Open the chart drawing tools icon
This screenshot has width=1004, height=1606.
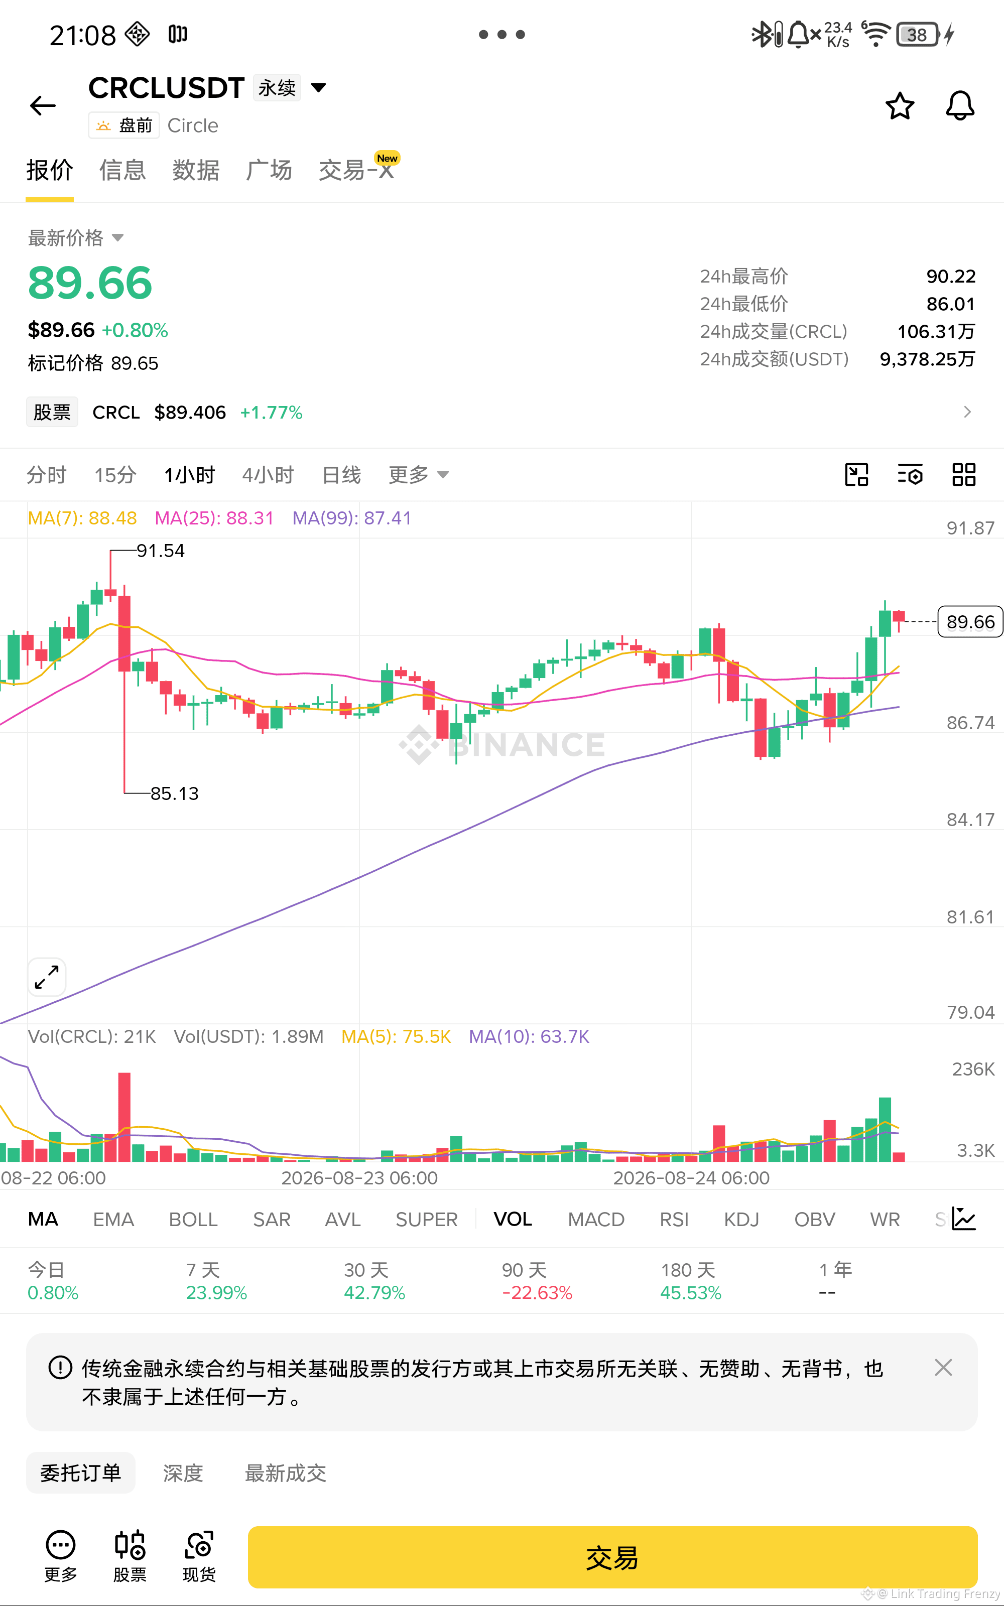[856, 474]
